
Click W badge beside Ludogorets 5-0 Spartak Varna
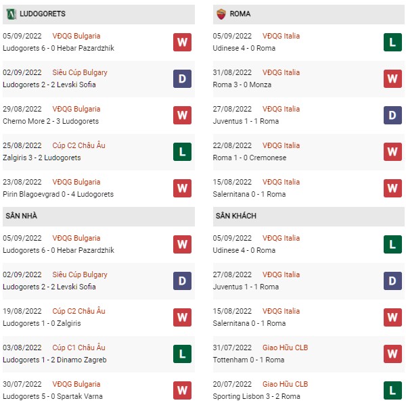pyautogui.click(x=182, y=390)
